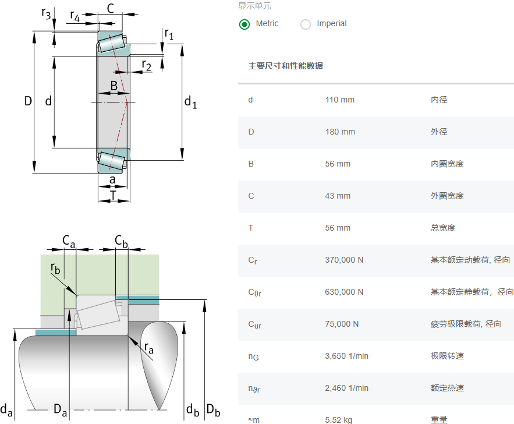The image size is (514, 424).
Task: Click the '外圈宽度' description text
Action: [447, 196]
